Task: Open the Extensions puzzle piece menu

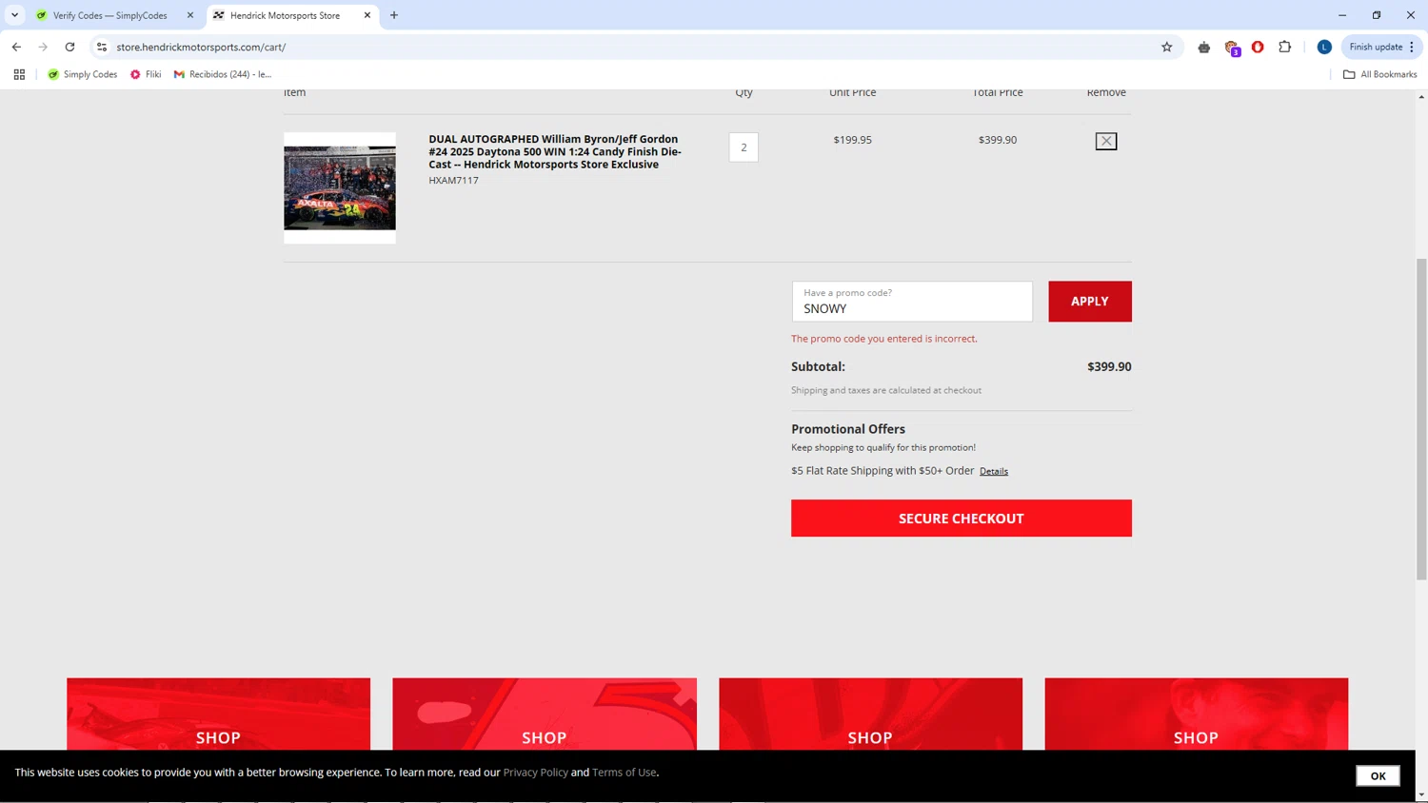Action: (1284, 47)
